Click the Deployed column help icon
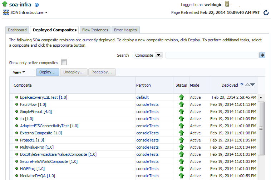 (x=242, y=84)
